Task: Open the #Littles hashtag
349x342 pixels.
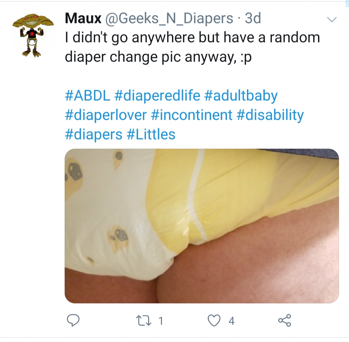Action: [151, 135]
